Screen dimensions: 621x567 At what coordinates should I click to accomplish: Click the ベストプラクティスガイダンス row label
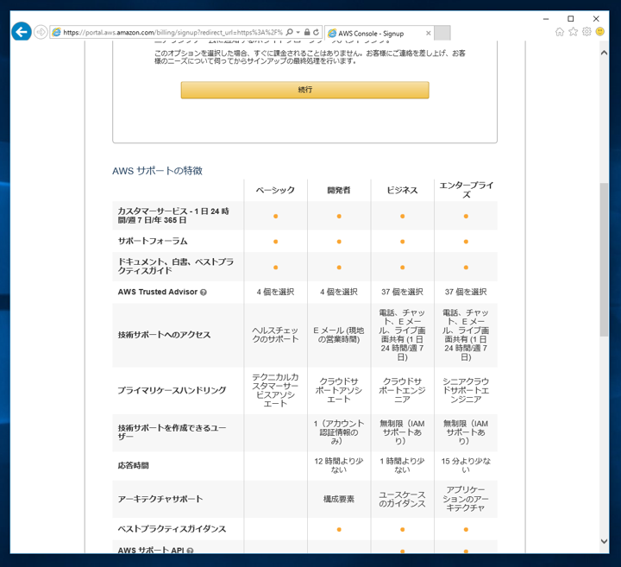(x=172, y=529)
